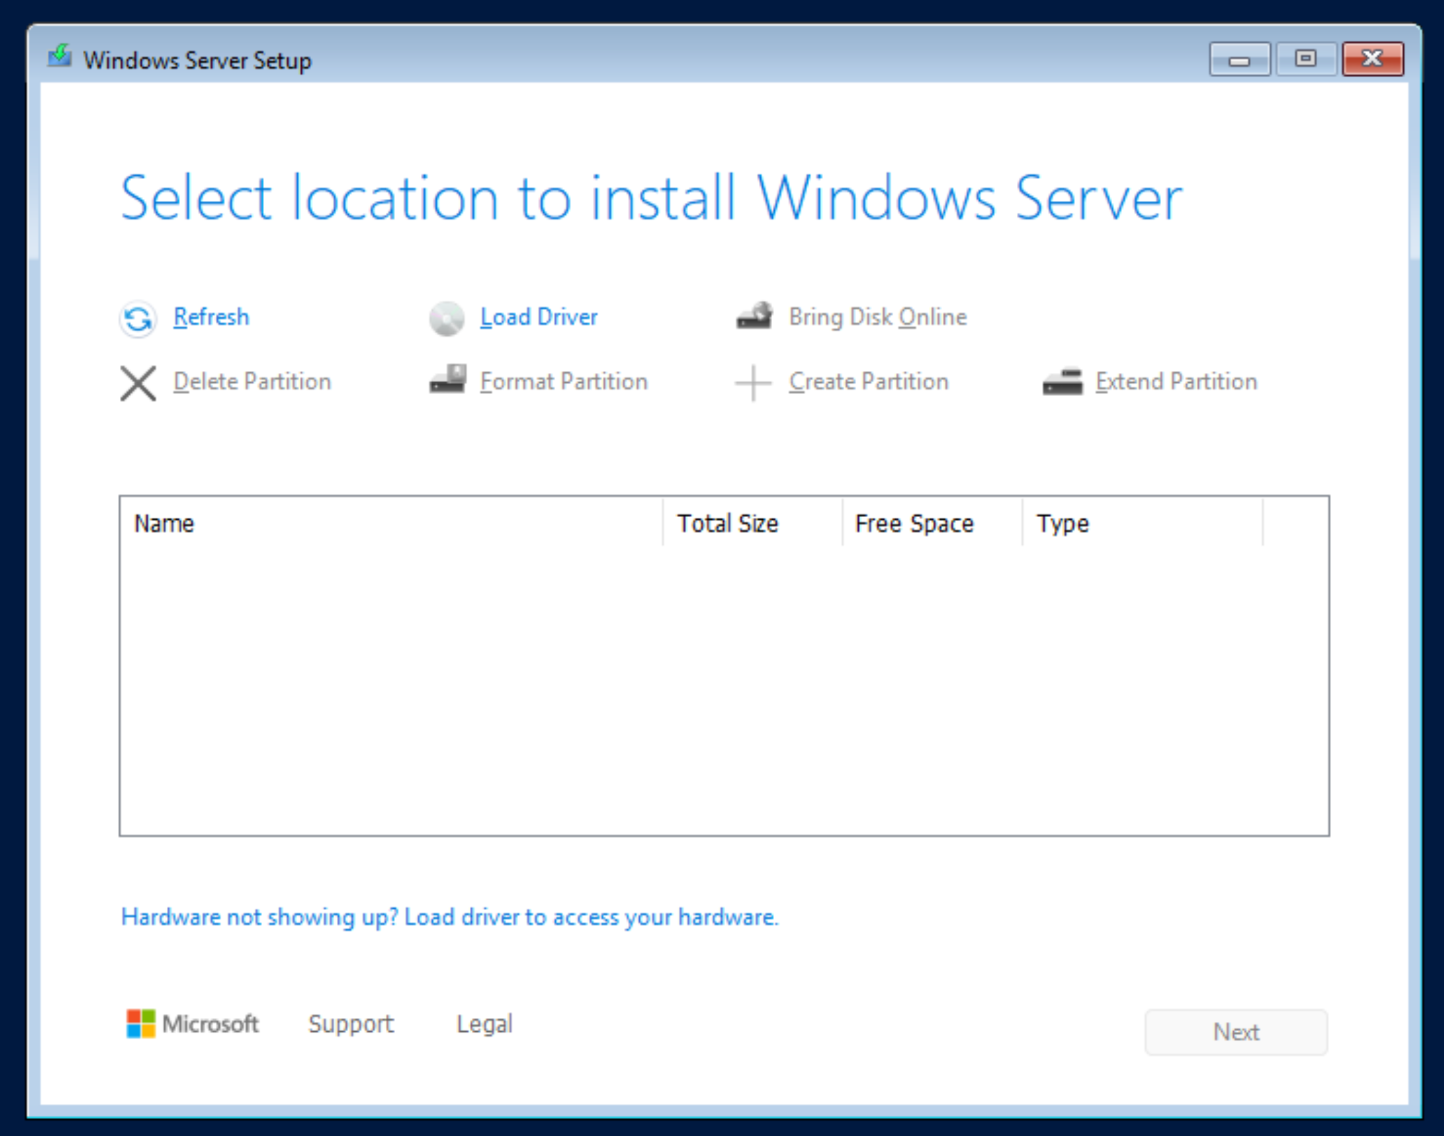Select the Extend Partition label

1177,381
